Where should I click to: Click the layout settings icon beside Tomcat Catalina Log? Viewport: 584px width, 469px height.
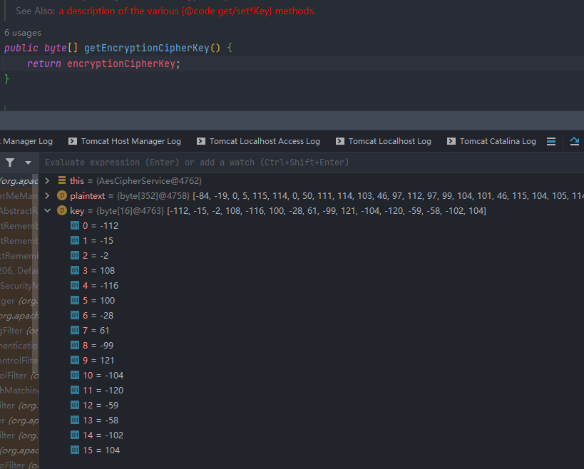click(x=551, y=141)
